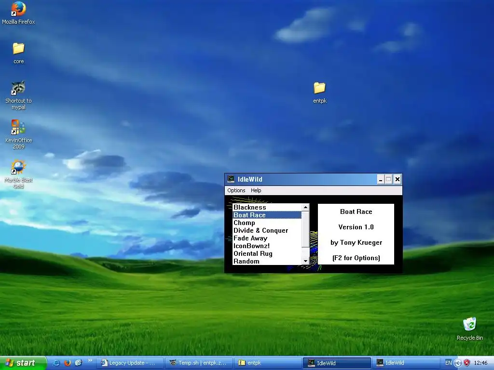The width and height of the screenshot is (494, 370).
Task: Open the Options menu in IdleWild
Action: (236, 190)
